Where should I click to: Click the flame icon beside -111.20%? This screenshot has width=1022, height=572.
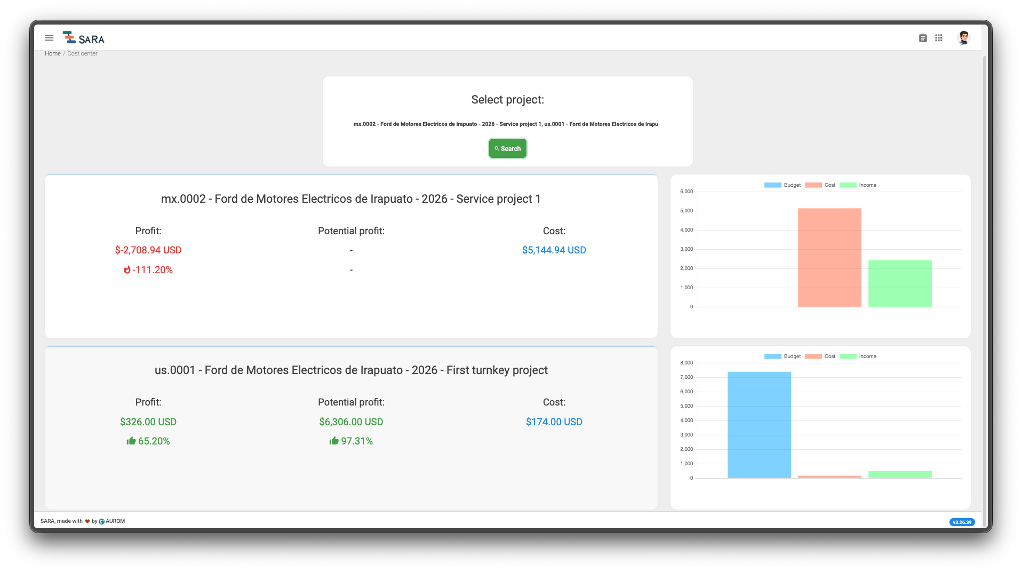127,270
